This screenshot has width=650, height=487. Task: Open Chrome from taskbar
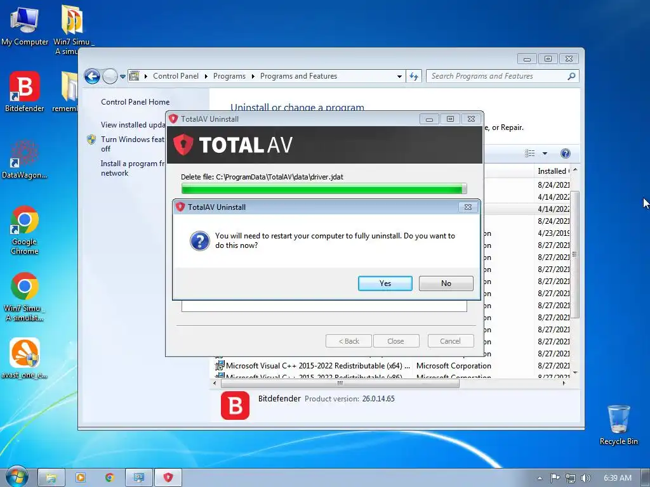pos(109,478)
